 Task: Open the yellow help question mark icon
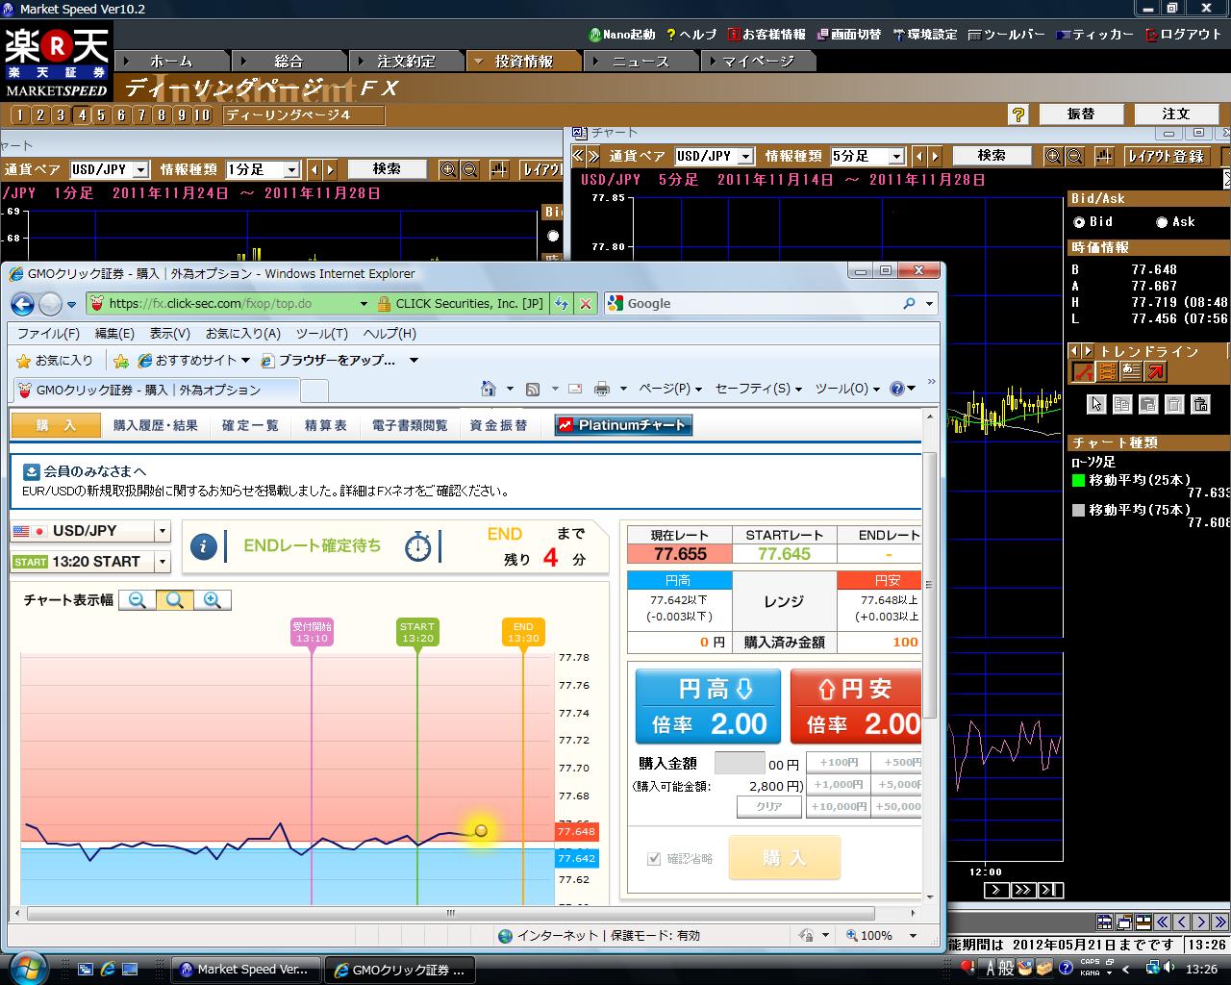(1018, 114)
